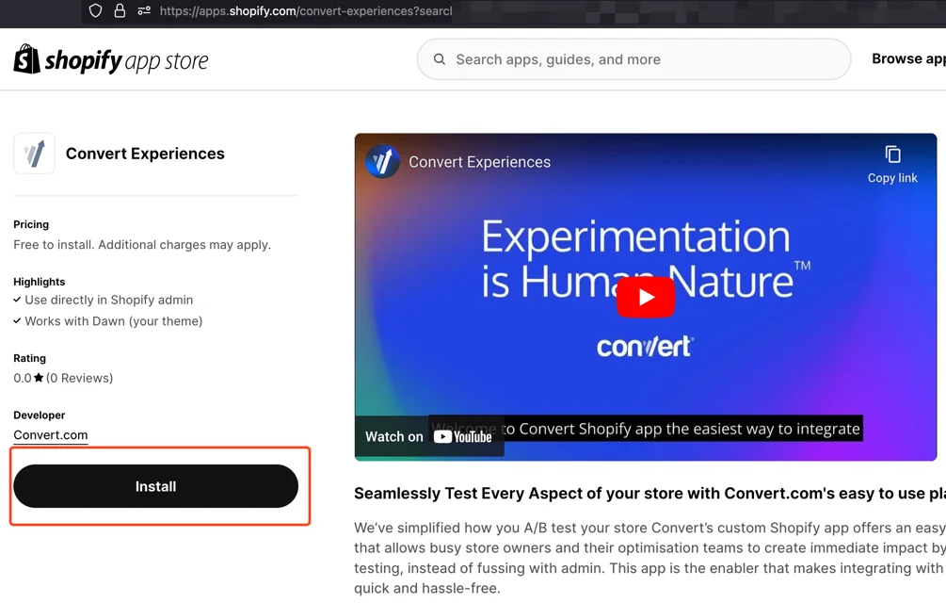Open the video title 'Convert Experiences' in the player

(x=479, y=162)
